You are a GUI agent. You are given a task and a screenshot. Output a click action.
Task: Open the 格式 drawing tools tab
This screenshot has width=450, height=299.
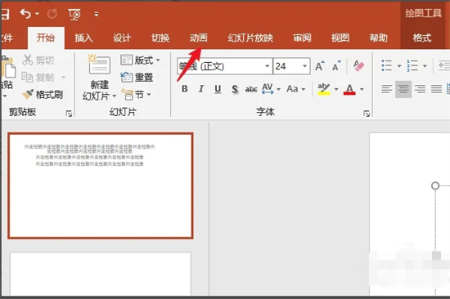(x=422, y=38)
